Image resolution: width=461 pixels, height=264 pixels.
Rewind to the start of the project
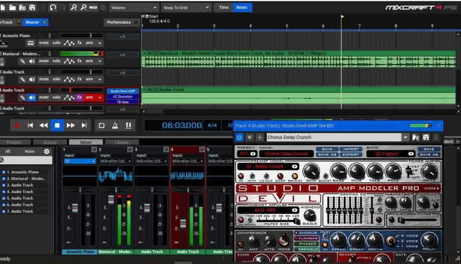point(31,126)
